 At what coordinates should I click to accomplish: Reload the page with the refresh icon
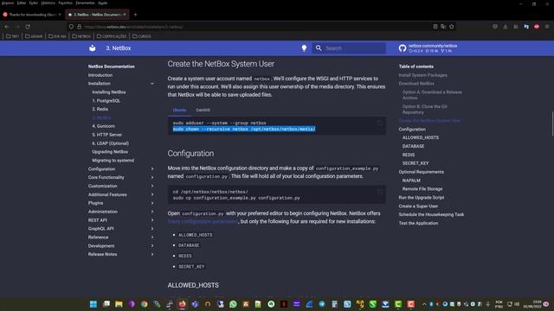coord(28,27)
